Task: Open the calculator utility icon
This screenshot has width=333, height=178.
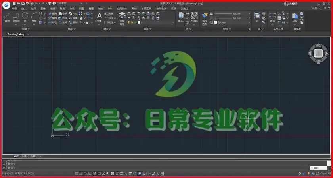Action: (279, 18)
